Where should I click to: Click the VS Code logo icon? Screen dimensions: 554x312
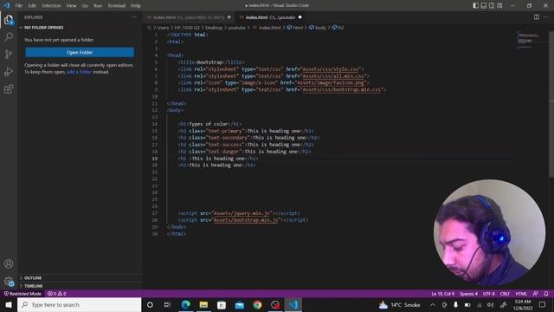click(x=7, y=5)
